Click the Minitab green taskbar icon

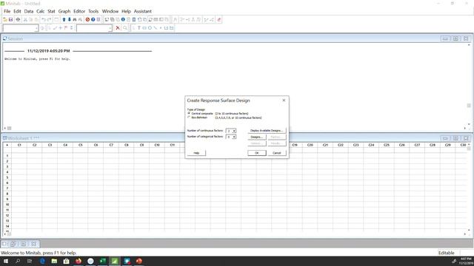coord(115,261)
